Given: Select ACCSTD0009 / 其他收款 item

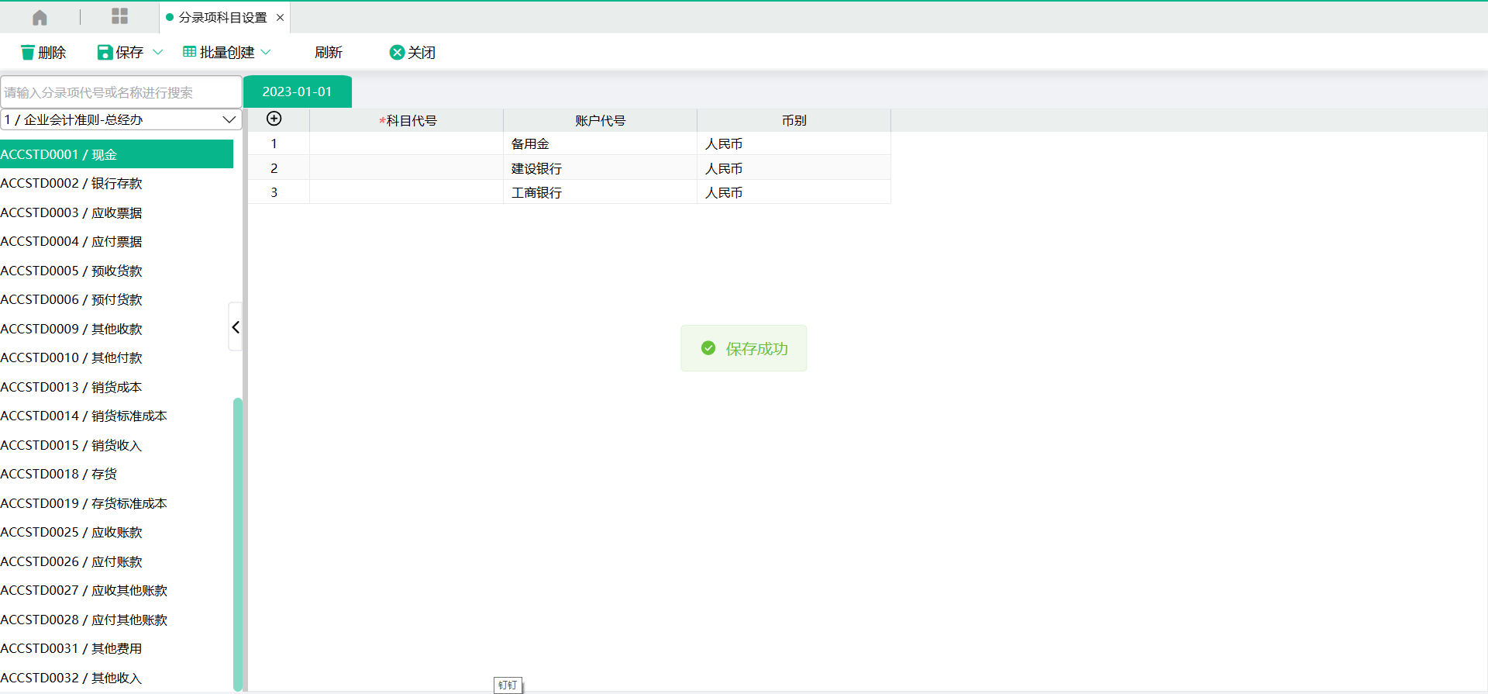Looking at the screenshot, I should pos(116,329).
